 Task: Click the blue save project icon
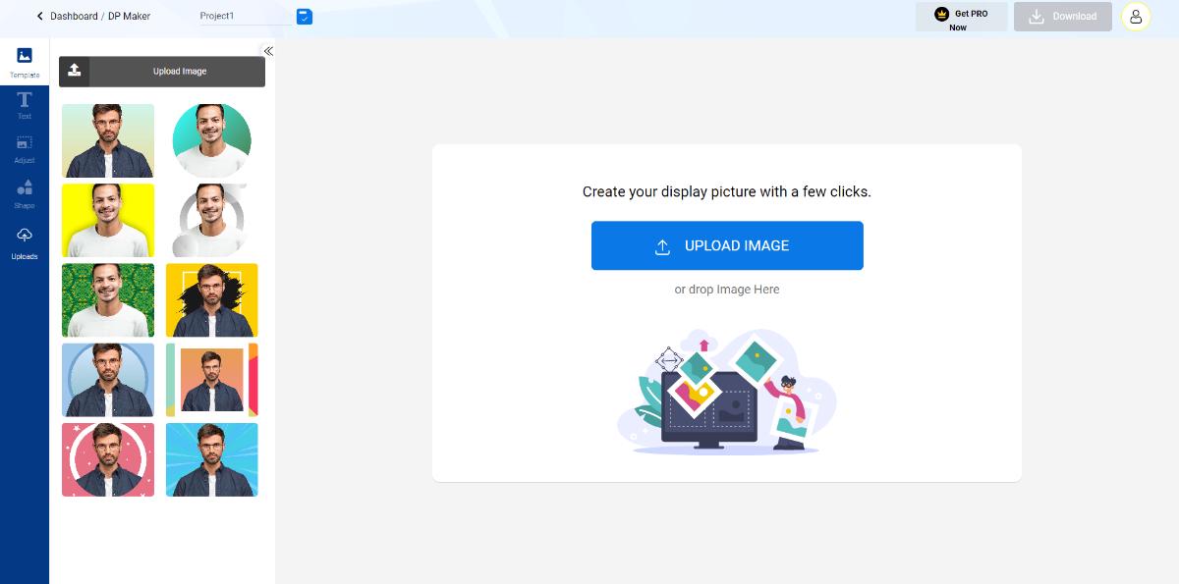point(304,17)
